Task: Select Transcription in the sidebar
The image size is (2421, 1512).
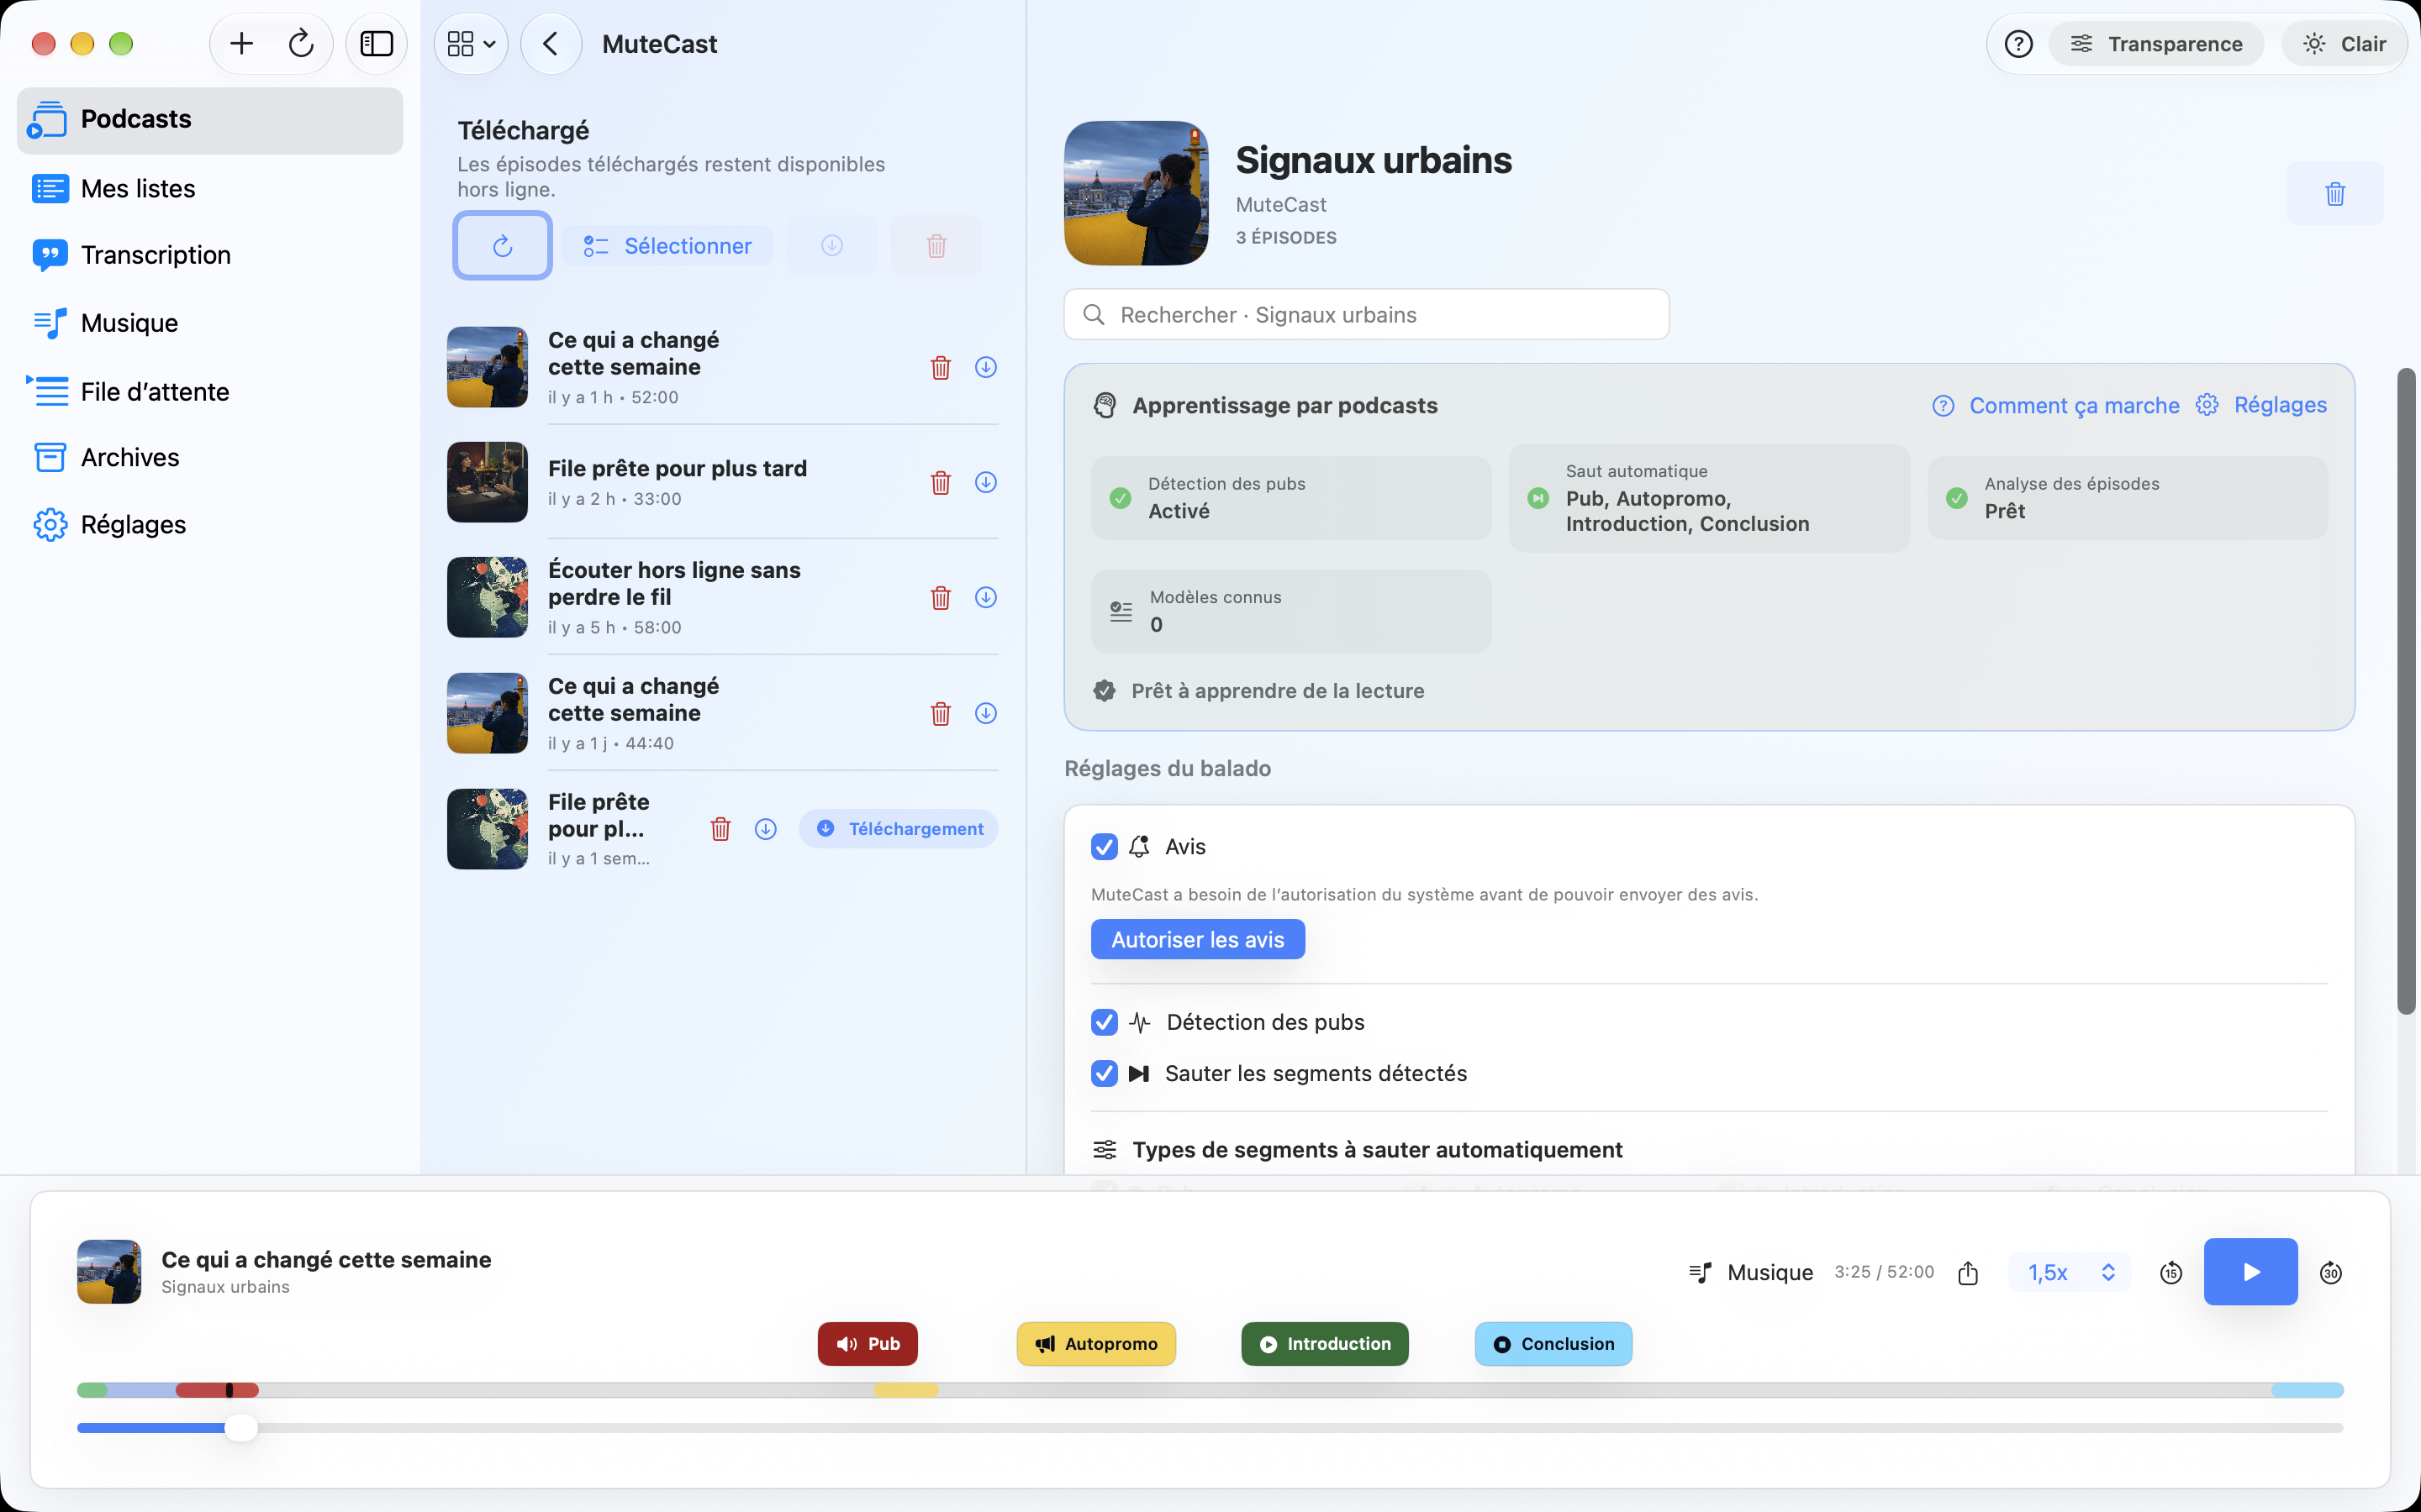Action: (x=210, y=255)
